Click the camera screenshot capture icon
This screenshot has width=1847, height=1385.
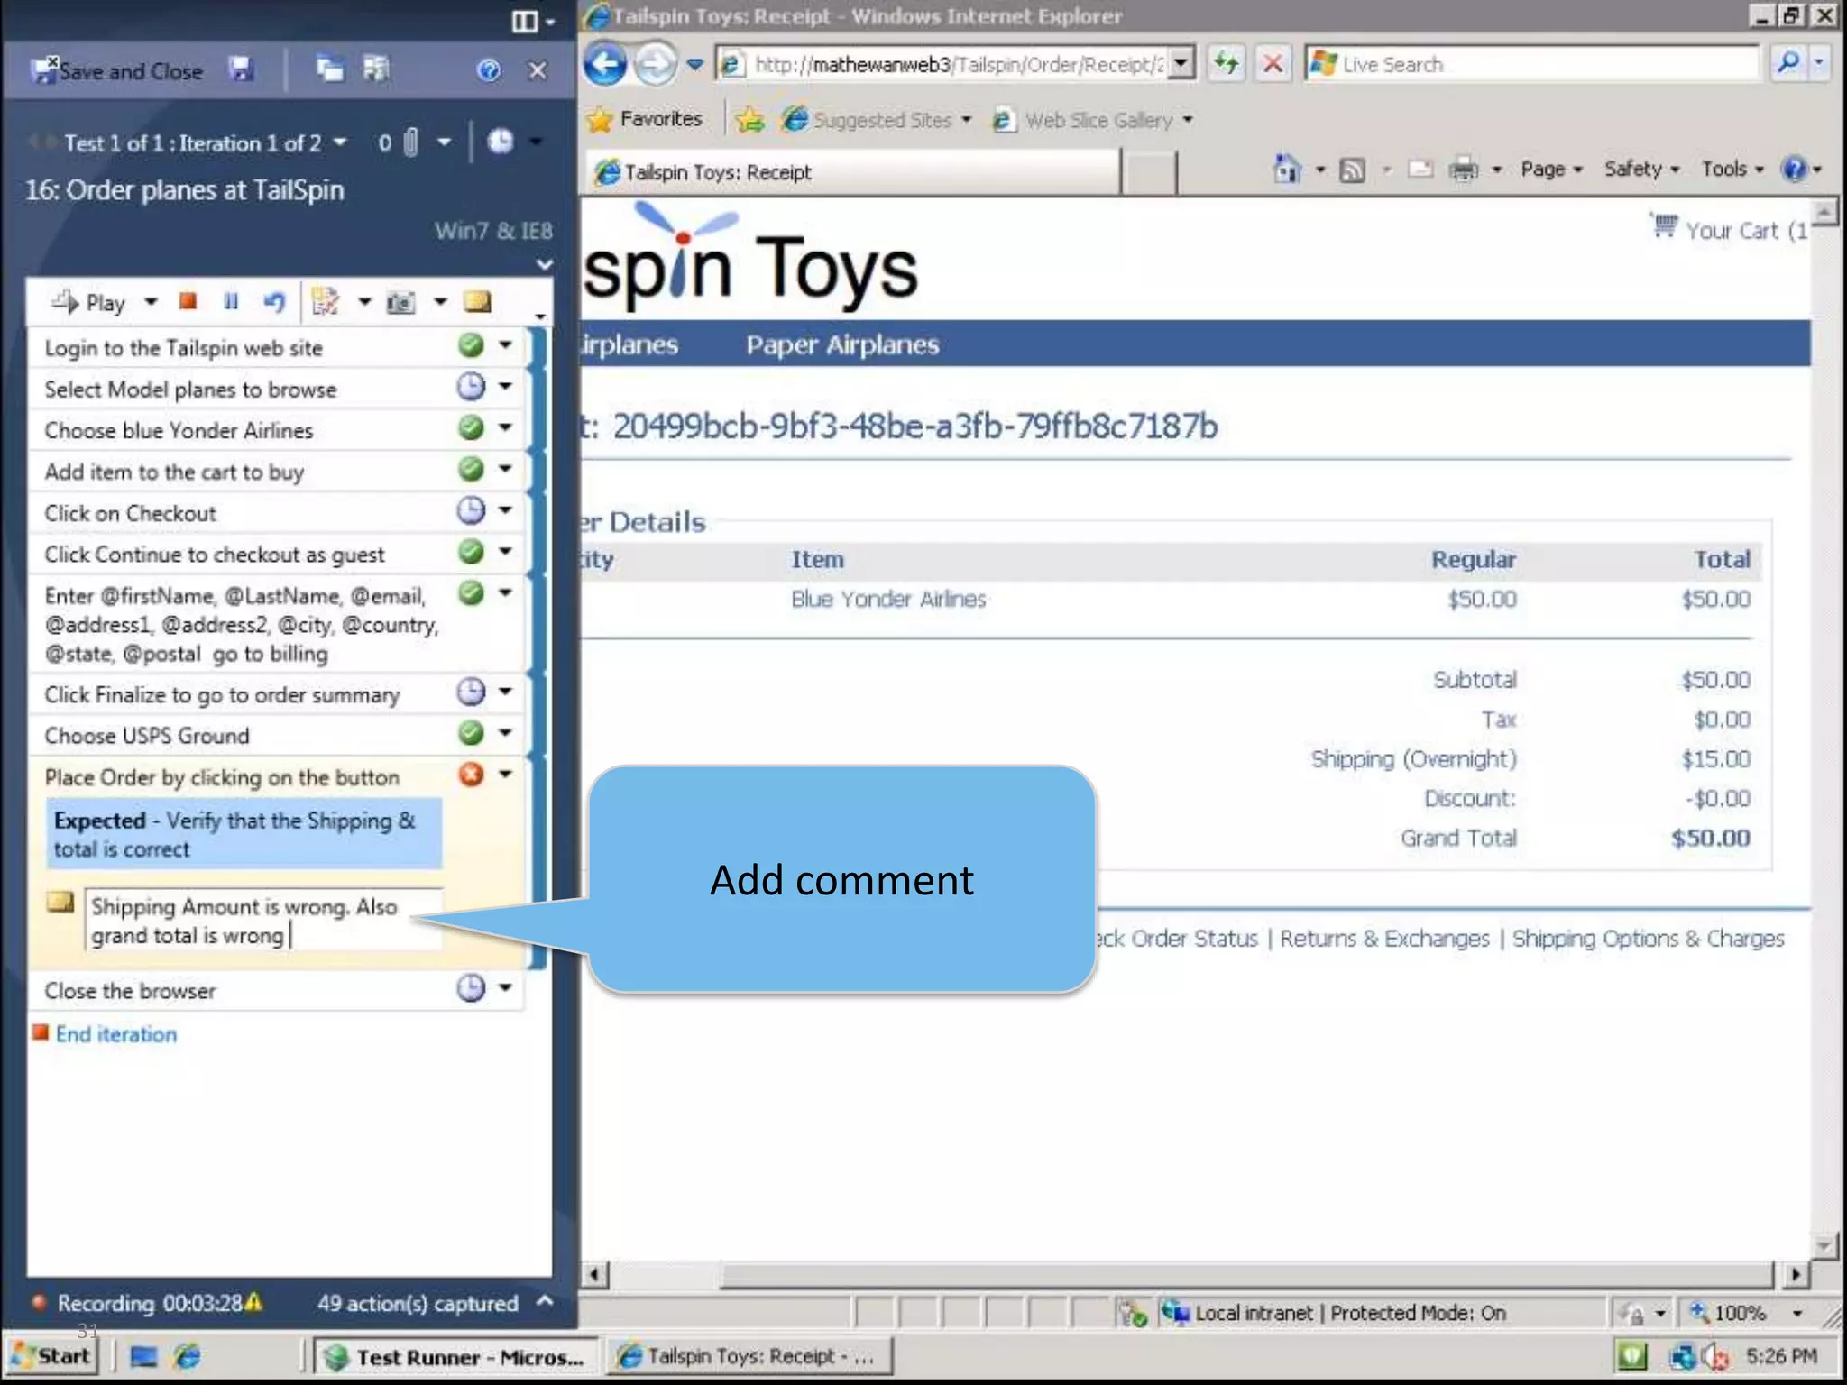click(400, 302)
